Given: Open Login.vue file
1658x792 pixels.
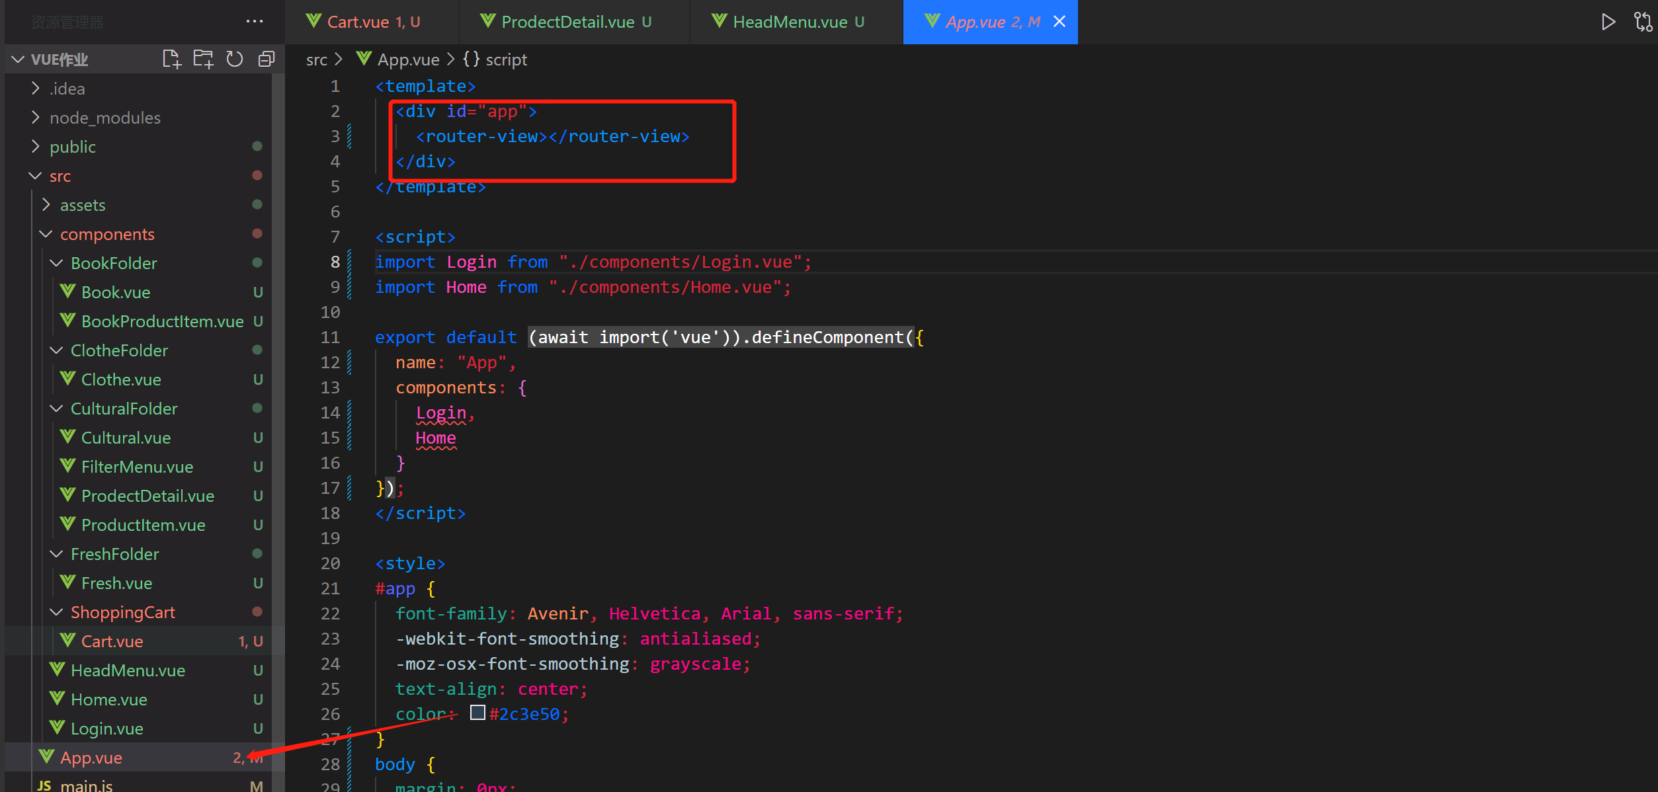Looking at the screenshot, I should click(x=139, y=729).
